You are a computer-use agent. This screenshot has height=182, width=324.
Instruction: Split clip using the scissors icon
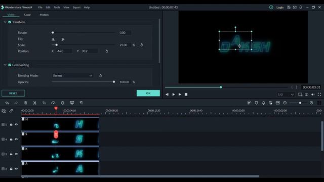coord(35,103)
